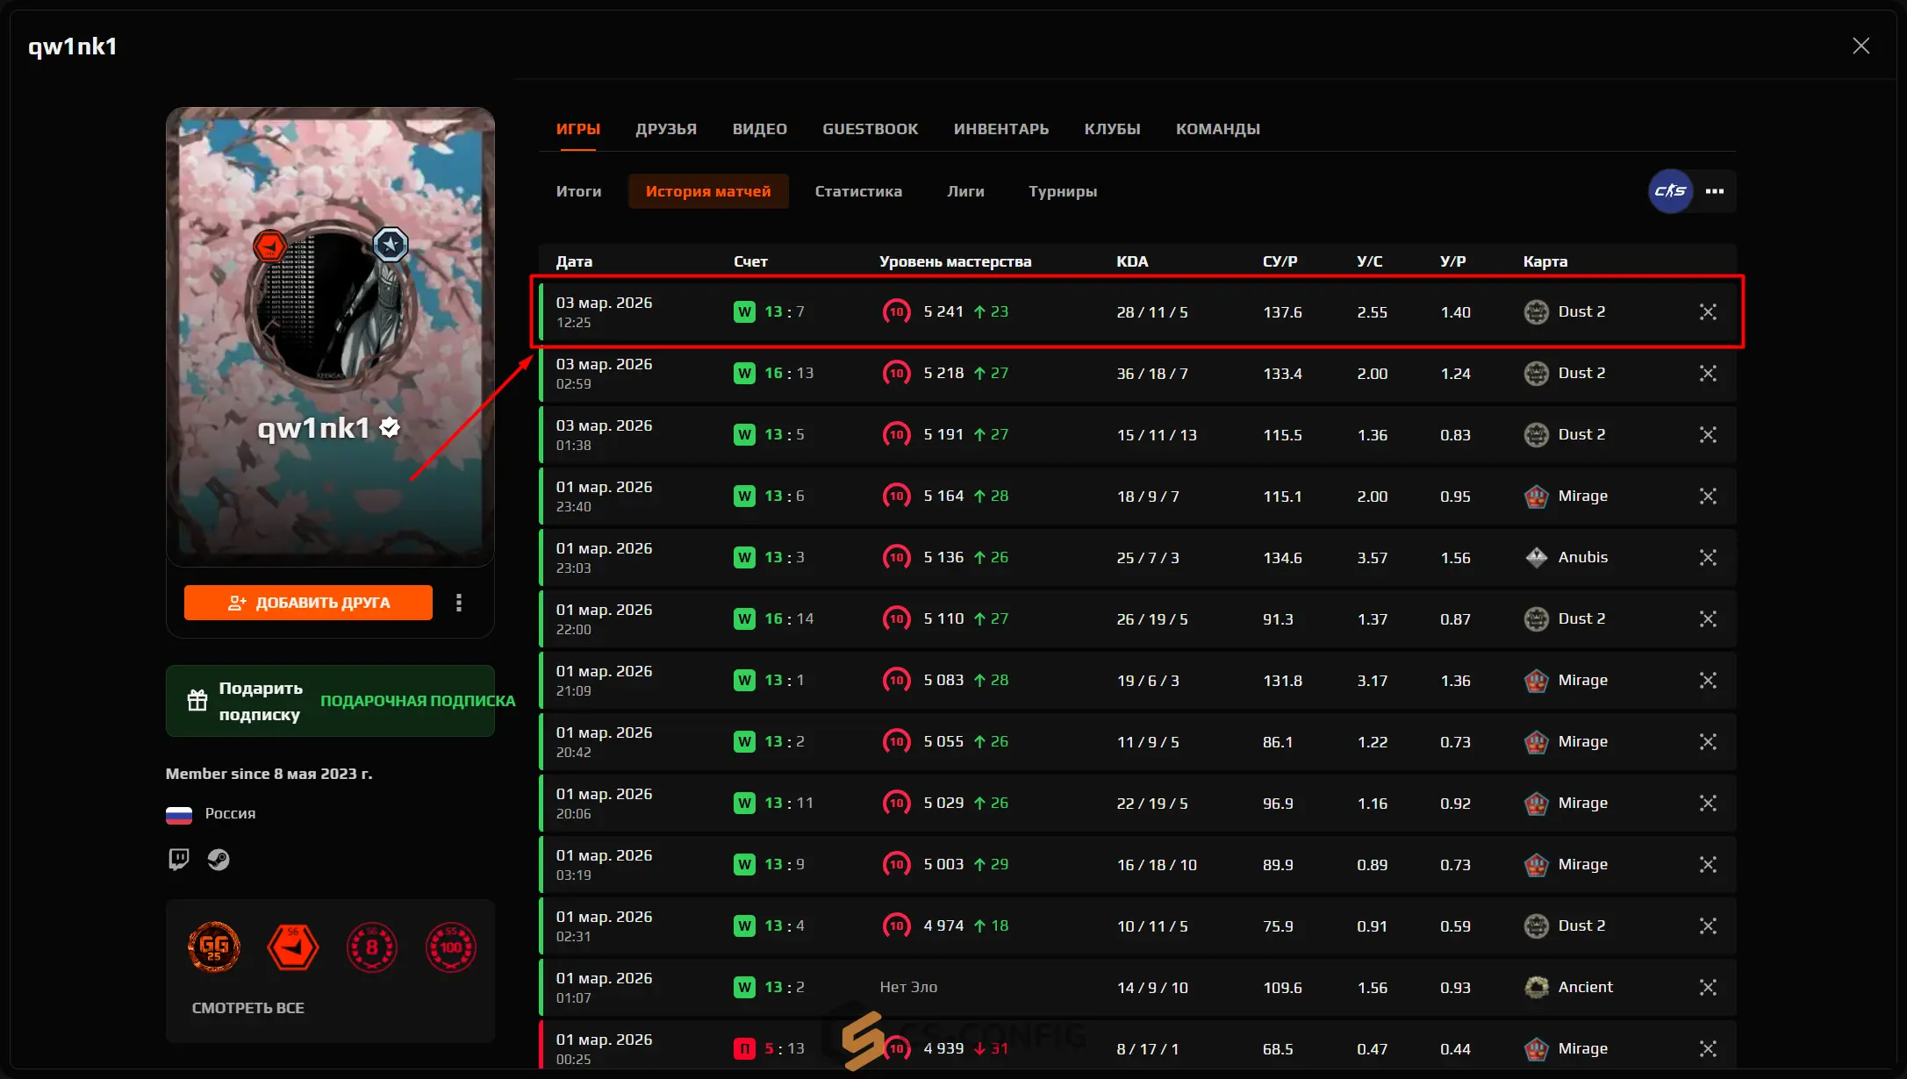Select the Статистика sub-tab
This screenshot has height=1079, width=1907.
tap(857, 191)
